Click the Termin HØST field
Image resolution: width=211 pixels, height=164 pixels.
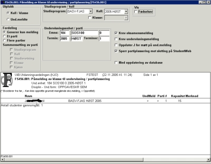[x=77, y=39]
